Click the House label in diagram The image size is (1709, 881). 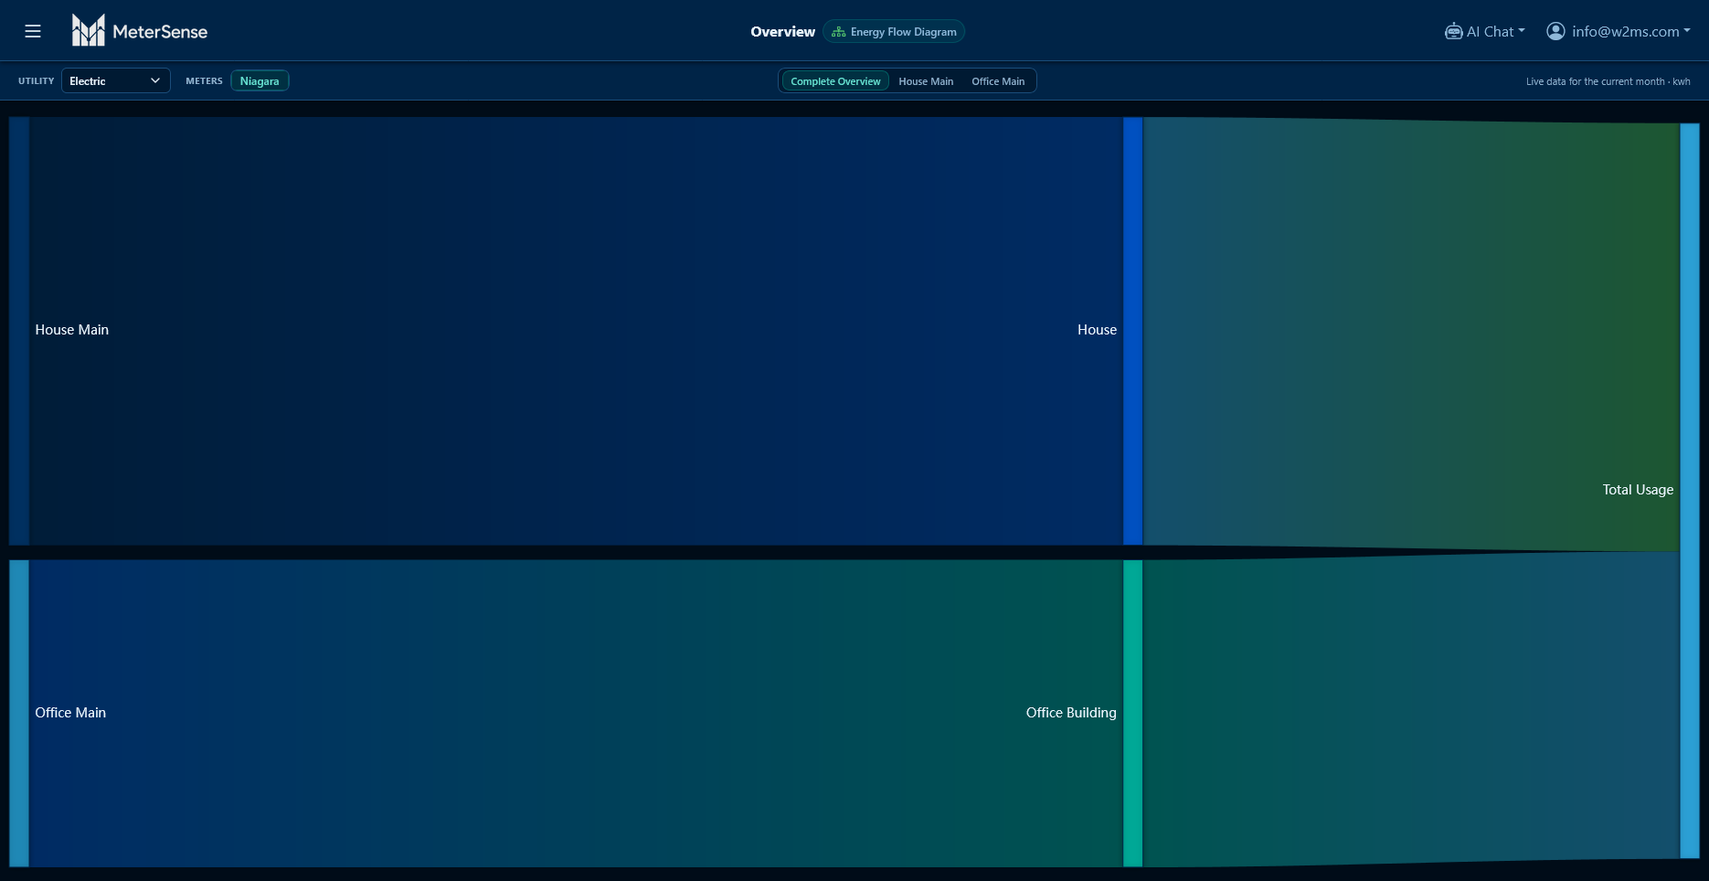1097,330
